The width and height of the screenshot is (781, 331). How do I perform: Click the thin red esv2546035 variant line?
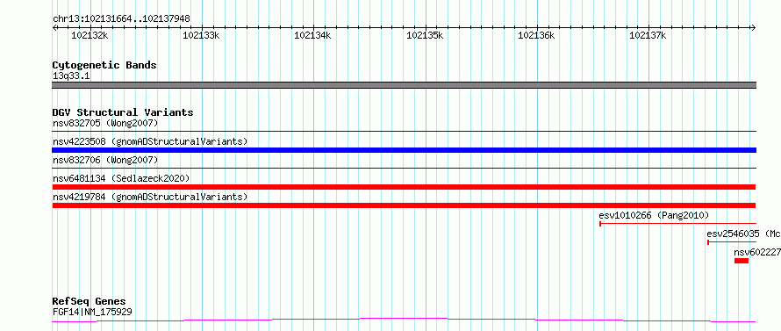(x=732, y=242)
